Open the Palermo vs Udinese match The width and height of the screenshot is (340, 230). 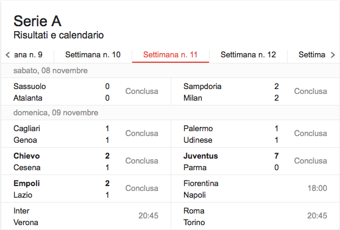(255, 134)
